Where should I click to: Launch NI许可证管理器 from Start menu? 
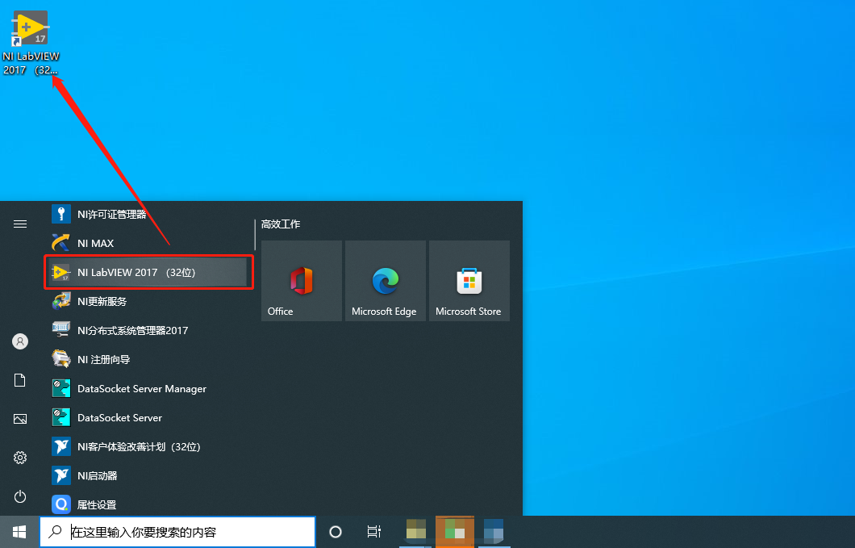point(148,214)
